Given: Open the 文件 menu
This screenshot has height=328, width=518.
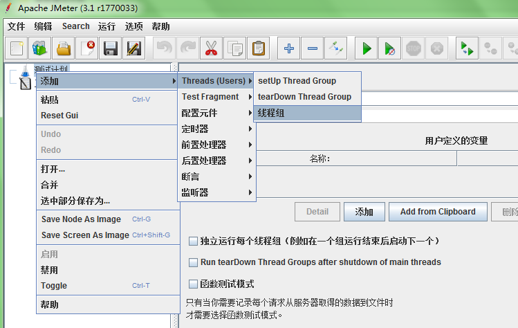Looking at the screenshot, I should [x=16, y=26].
